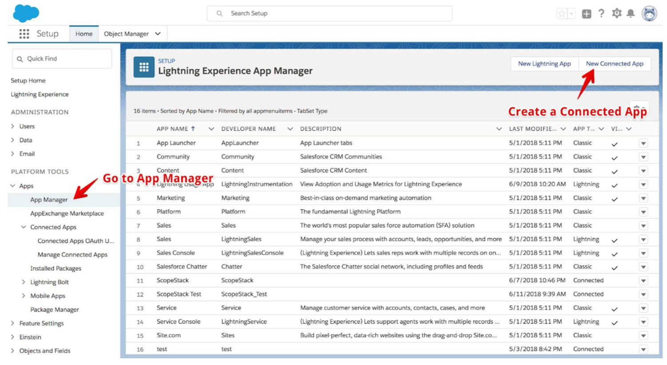Open Installed Packages in the sidebar
The image size is (667, 365).
[x=56, y=268]
